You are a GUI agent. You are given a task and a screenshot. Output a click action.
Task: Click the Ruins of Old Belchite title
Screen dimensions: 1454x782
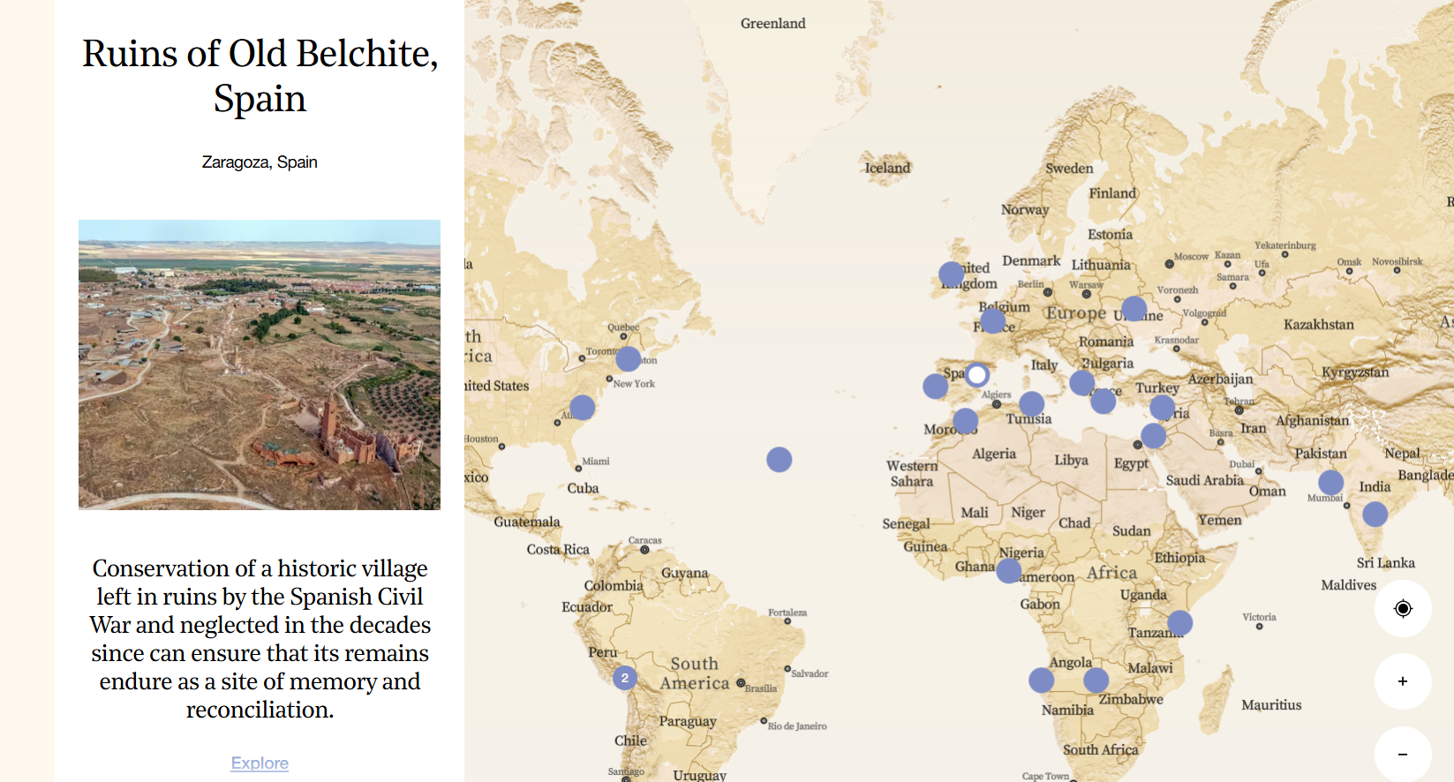click(x=260, y=76)
